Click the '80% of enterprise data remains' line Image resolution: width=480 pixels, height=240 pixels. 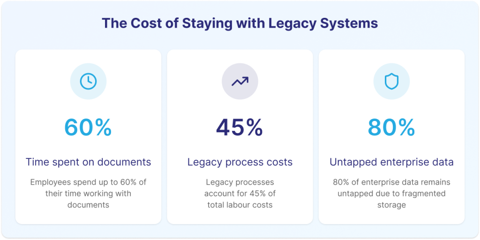click(x=391, y=182)
